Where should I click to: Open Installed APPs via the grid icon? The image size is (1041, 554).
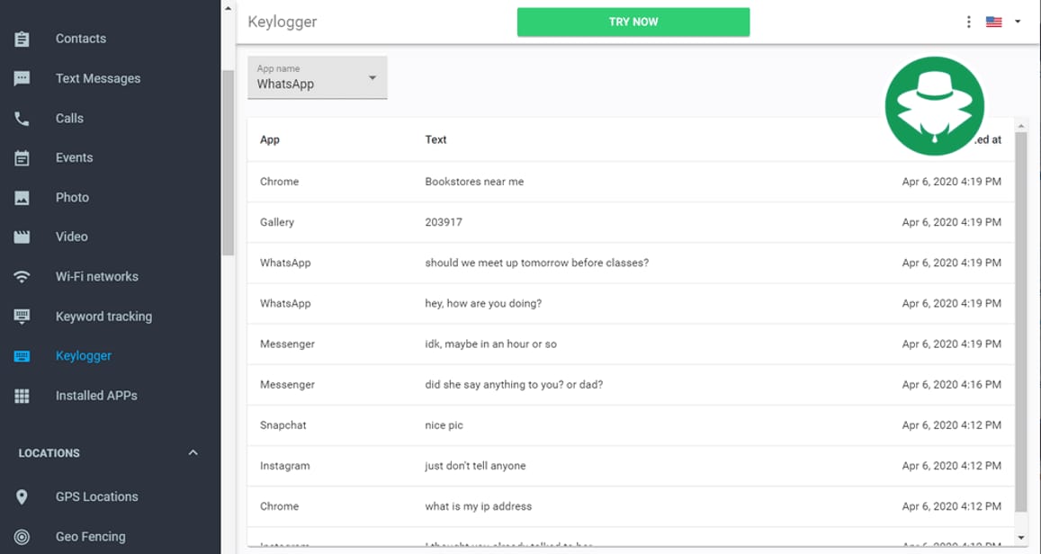coord(22,395)
